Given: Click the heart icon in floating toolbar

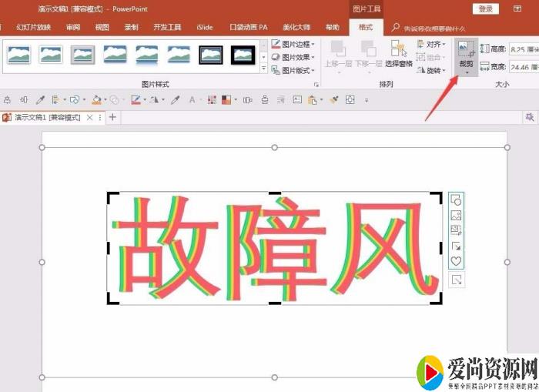Looking at the screenshot, I should pos(456,262).
